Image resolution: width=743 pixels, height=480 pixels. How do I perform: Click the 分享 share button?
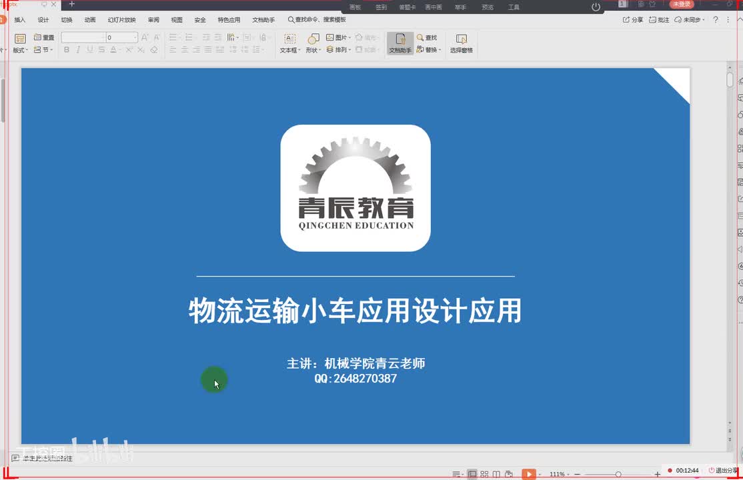tap(633, 20)
